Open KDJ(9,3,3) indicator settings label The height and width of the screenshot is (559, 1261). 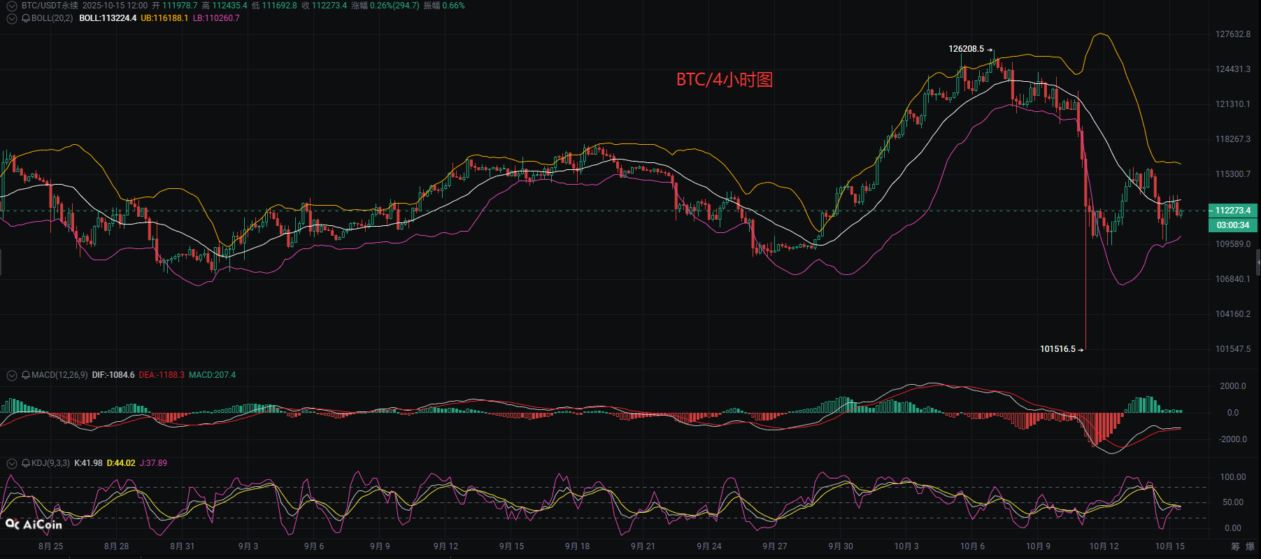coord(51,463)
